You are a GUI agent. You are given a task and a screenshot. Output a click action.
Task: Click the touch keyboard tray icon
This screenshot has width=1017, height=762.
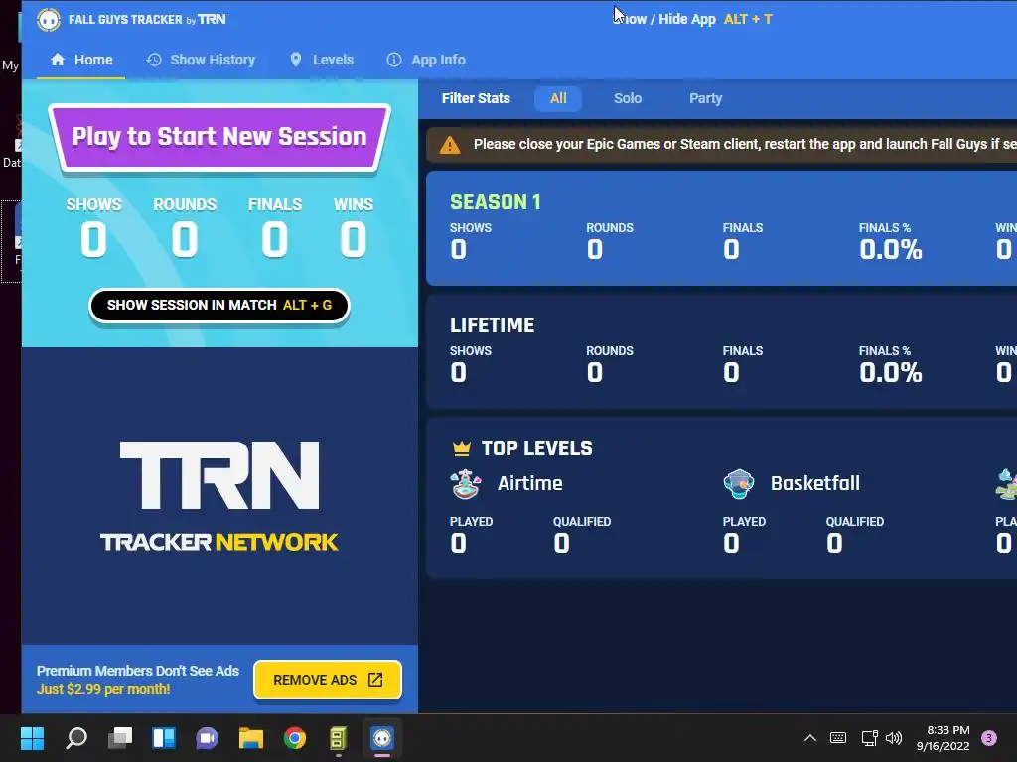coord(838,738)
